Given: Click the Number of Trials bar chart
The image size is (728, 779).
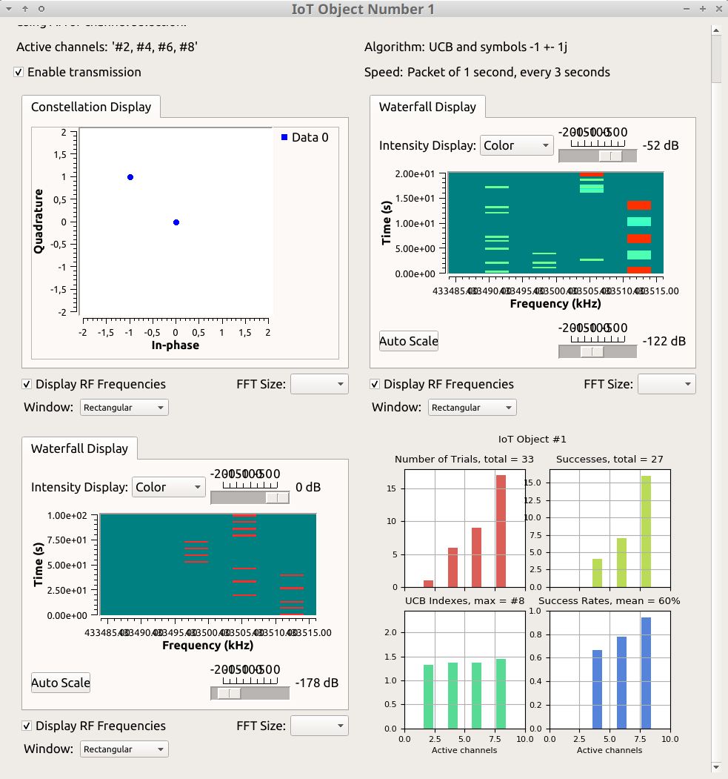Looking at the screenshot, I should tap(464, 528).
